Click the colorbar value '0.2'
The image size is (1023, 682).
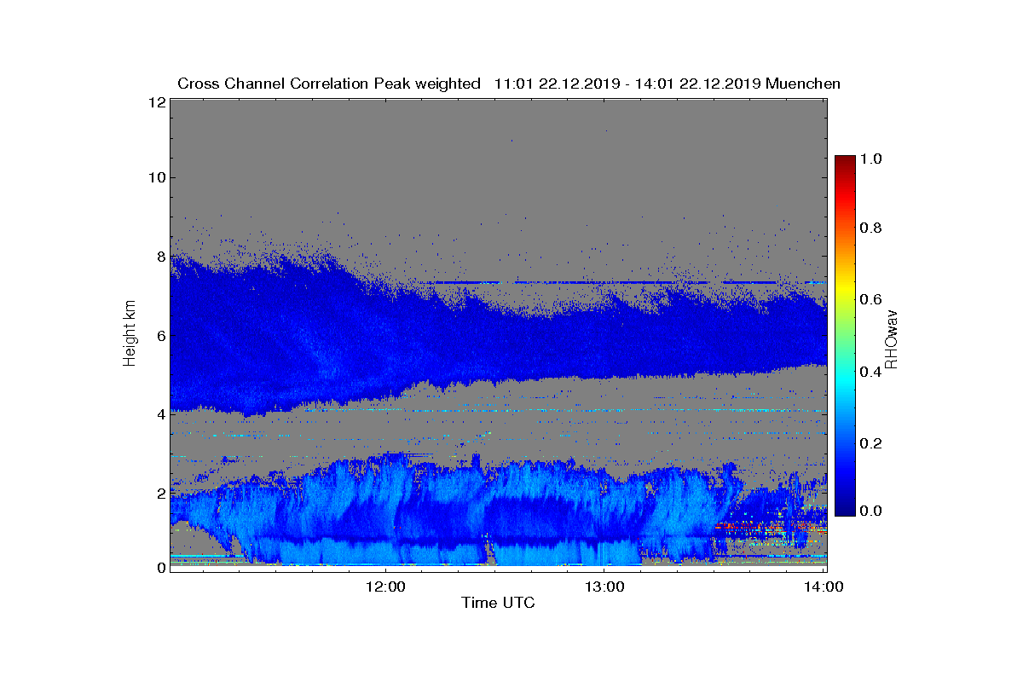(x=871, y=442)
